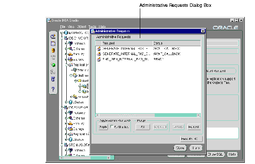Click the Details button
Viewport: 255px width, 164px height.
[178, 127]
